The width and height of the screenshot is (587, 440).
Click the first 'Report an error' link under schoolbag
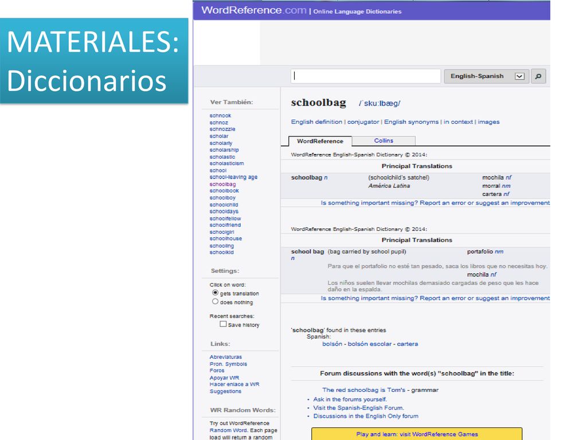tap(435, 203)
